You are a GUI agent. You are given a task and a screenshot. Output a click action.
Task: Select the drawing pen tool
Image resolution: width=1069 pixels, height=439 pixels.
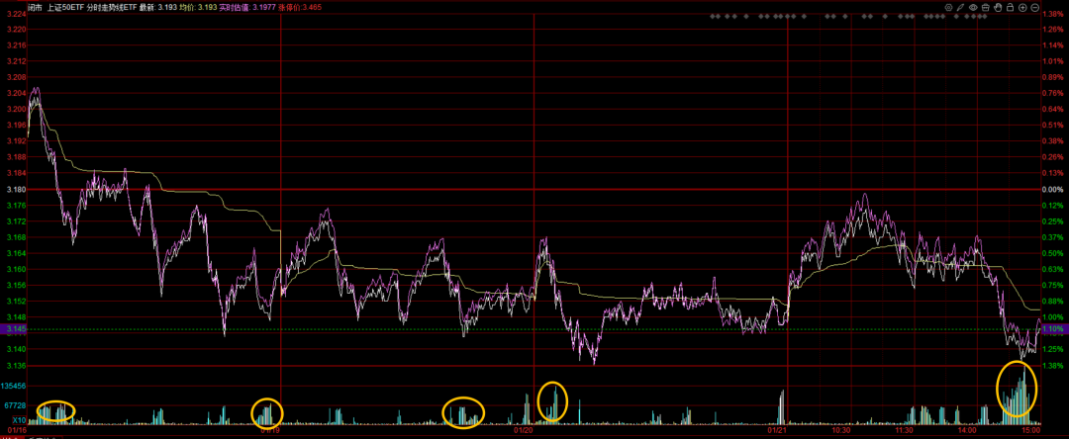960,8
